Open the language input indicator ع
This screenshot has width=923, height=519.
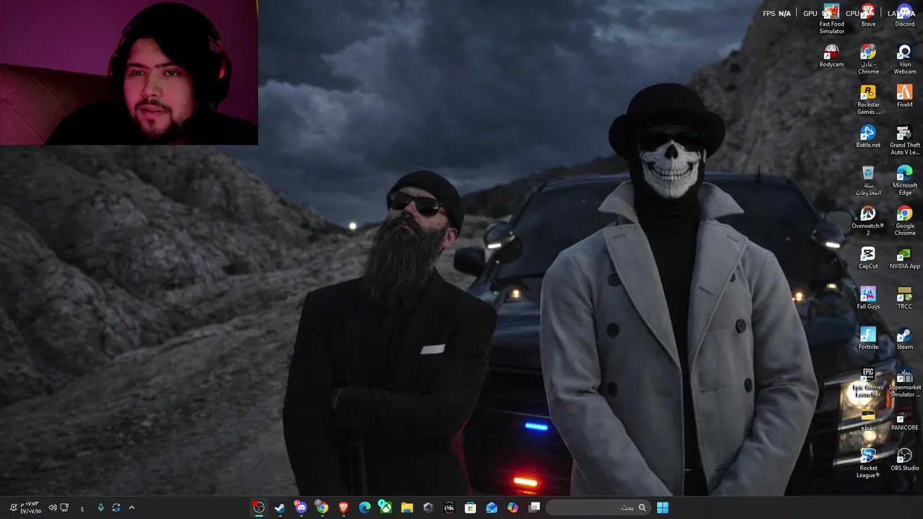(x=82, y=508)
